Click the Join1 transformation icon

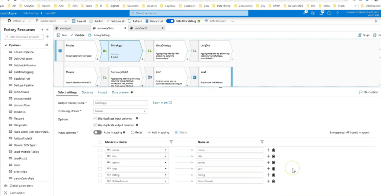(150, 77)
